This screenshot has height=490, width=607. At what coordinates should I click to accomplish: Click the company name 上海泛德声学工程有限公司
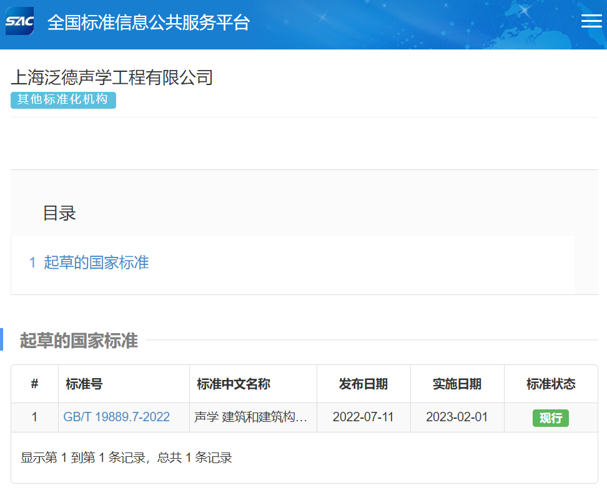[112, 77]
